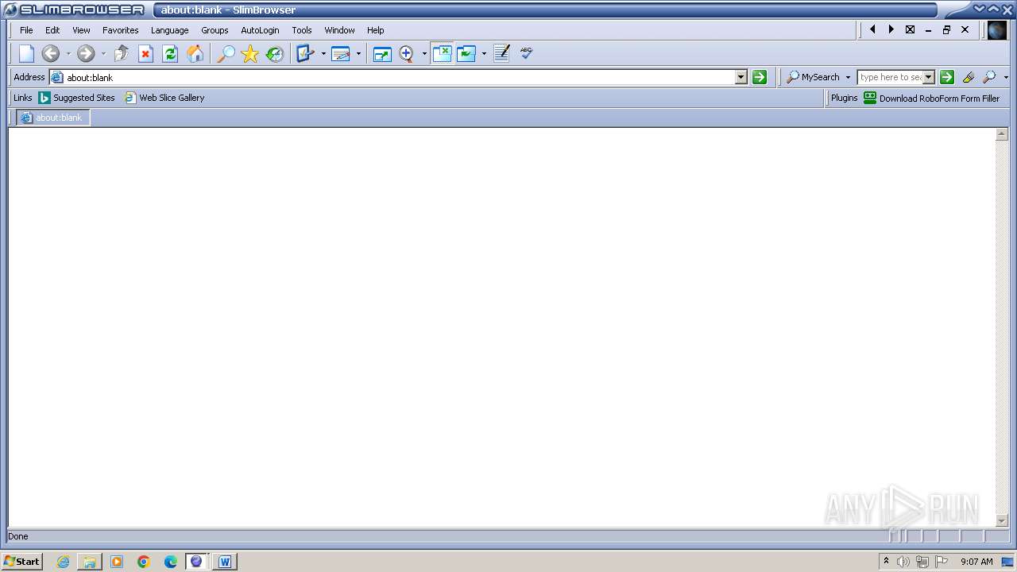Expand the MySearch engine dropdown
Screen dimensions: 1017x572
(x=848, y=77)
